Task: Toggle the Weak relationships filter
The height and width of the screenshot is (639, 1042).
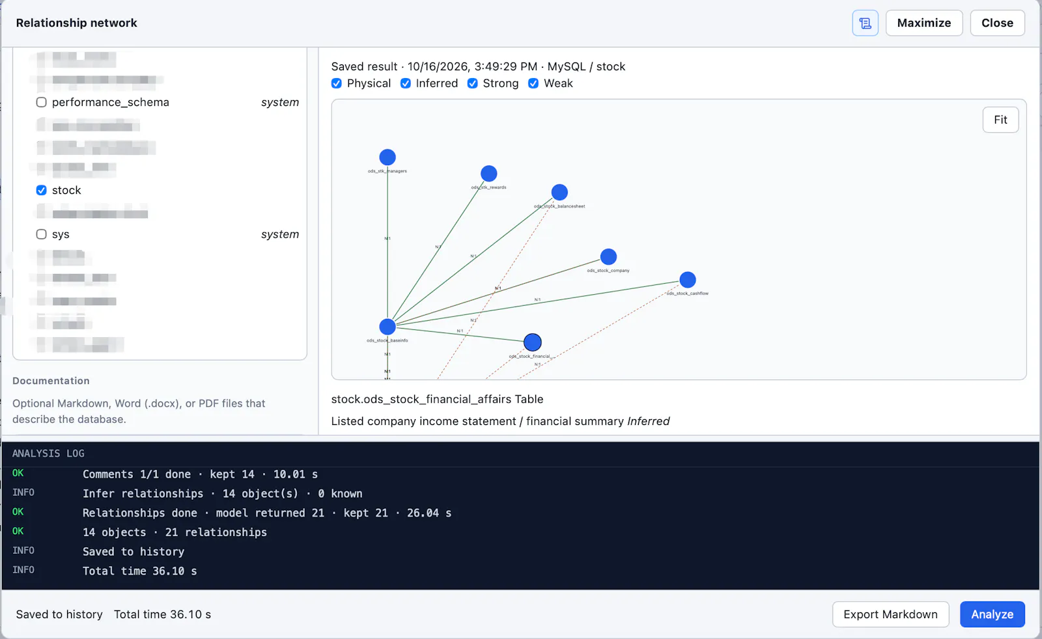Action: [x=533, y=83]
